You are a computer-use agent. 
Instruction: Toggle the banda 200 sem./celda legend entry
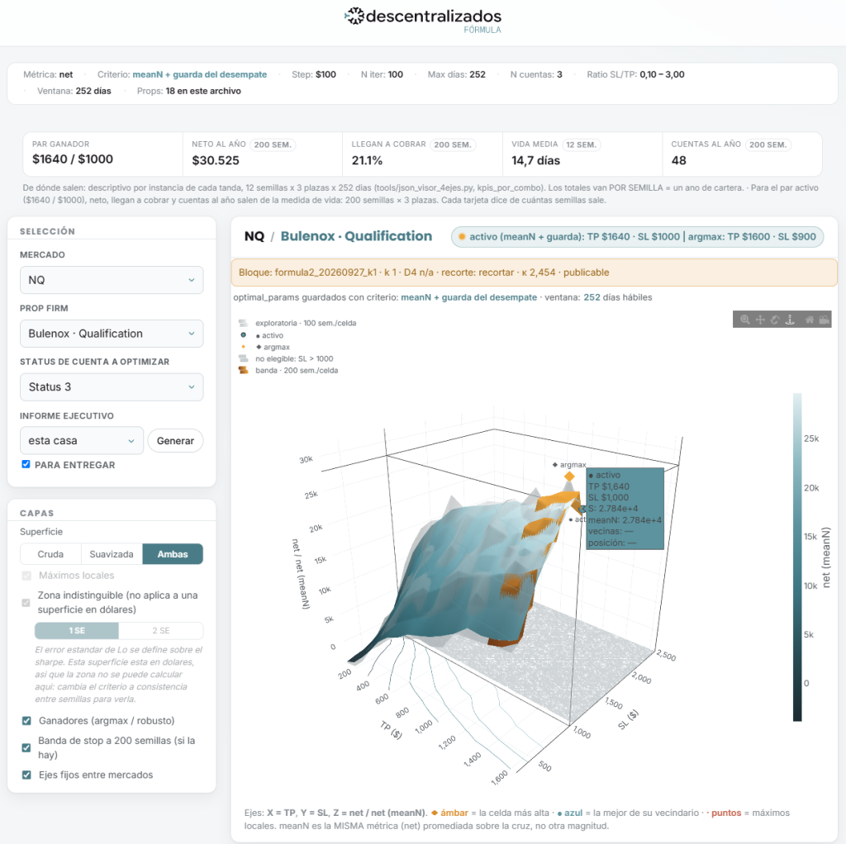(289, 371)
